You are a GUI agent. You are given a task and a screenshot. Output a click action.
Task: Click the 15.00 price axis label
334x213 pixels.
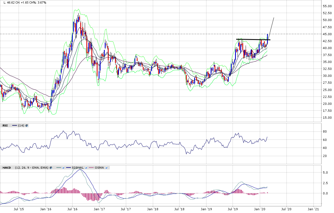coord(328,118)
